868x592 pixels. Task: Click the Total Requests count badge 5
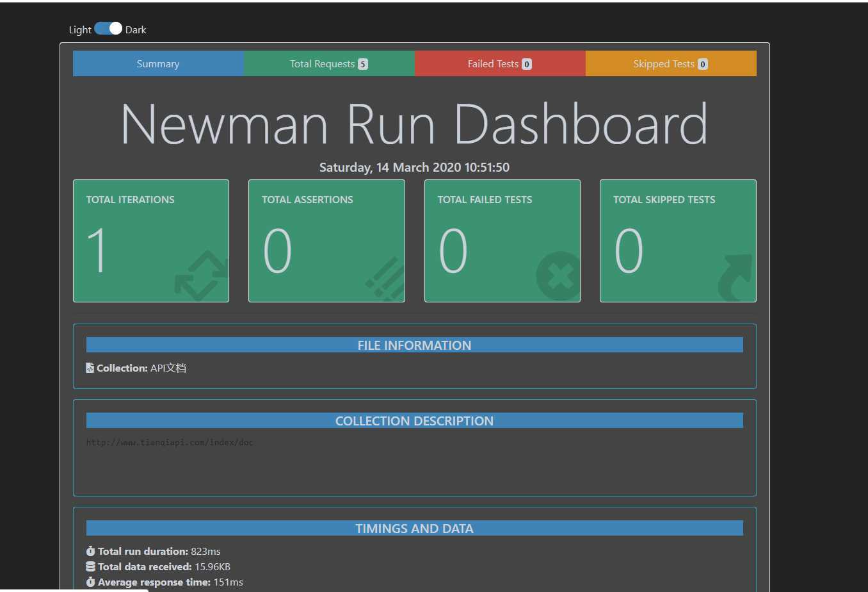click(363, 64)
